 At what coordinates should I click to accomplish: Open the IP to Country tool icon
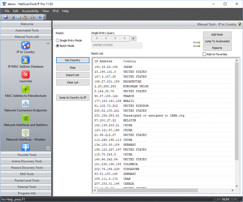click(x=26, y=46)
